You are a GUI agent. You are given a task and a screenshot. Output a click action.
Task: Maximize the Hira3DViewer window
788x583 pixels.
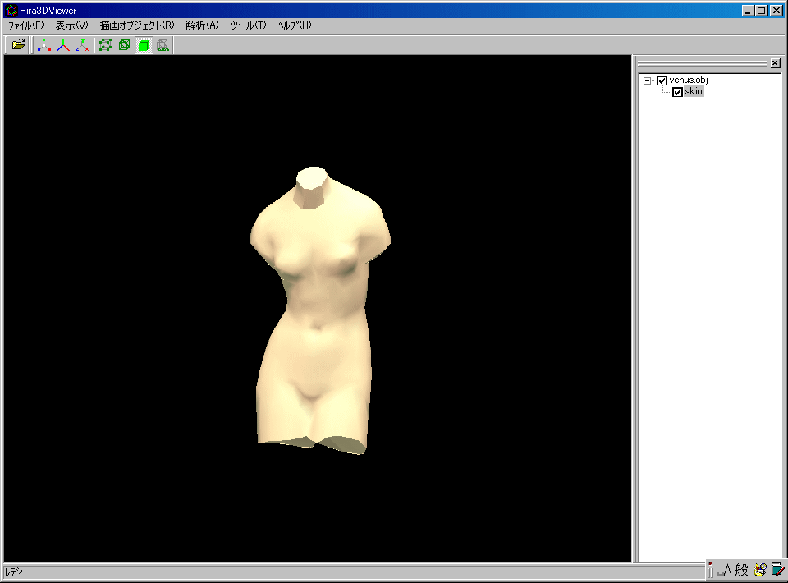(x=762, y=10)
